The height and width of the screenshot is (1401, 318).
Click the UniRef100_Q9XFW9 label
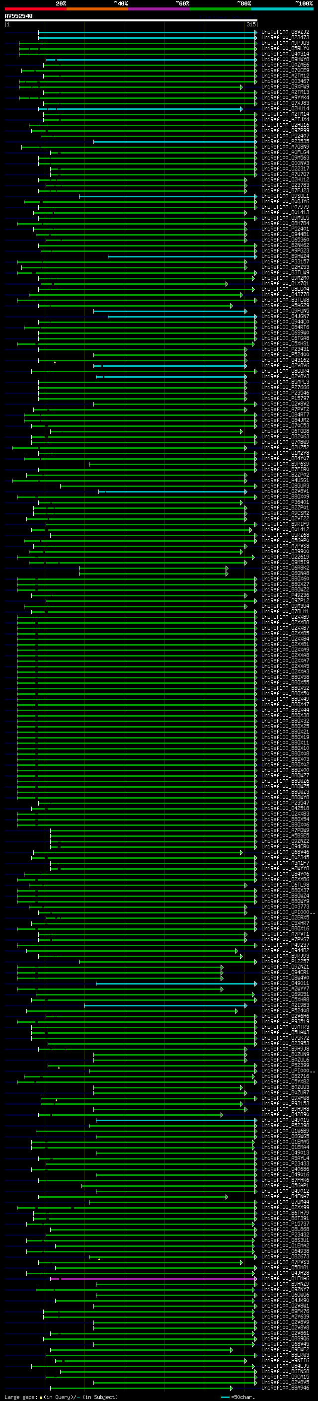(285, 86)
